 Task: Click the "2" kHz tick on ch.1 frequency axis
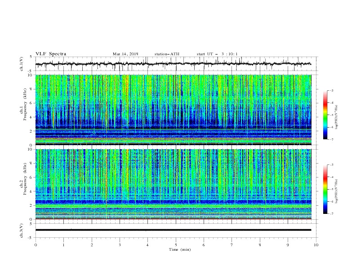[31, 131]
